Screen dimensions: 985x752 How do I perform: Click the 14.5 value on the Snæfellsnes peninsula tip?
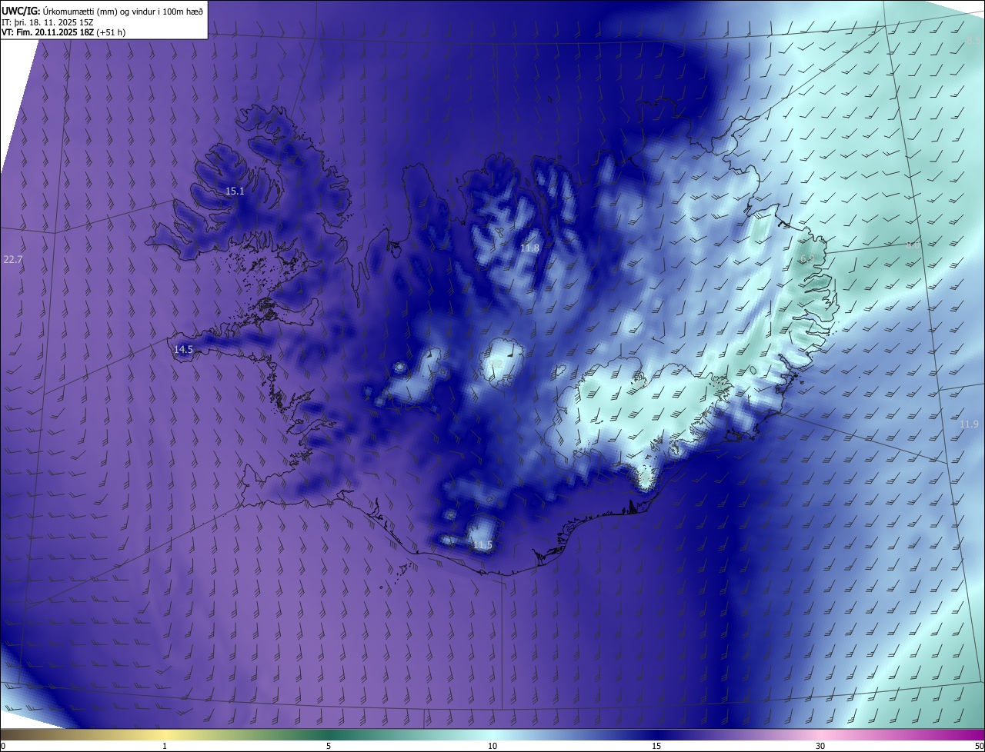[x=183, y=349]
